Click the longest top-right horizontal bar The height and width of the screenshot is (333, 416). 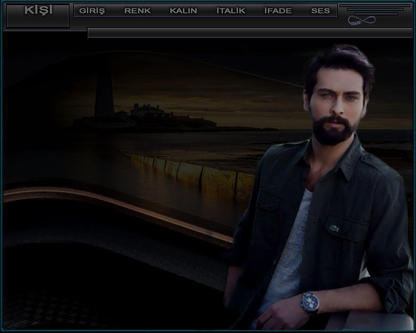coord(374,6)
